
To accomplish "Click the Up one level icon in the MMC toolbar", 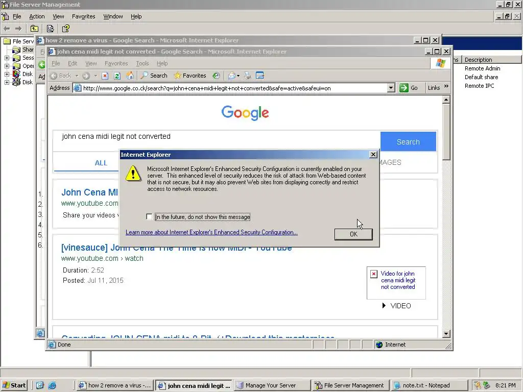I will (34, 29).
